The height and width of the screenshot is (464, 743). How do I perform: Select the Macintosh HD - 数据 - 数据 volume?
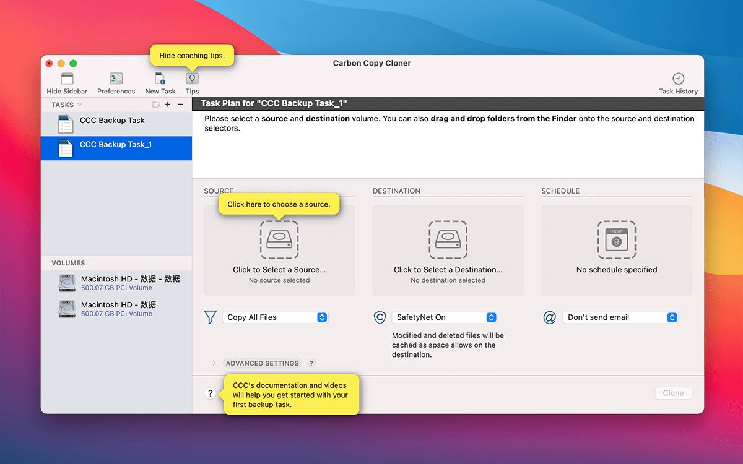pos(116,283)
